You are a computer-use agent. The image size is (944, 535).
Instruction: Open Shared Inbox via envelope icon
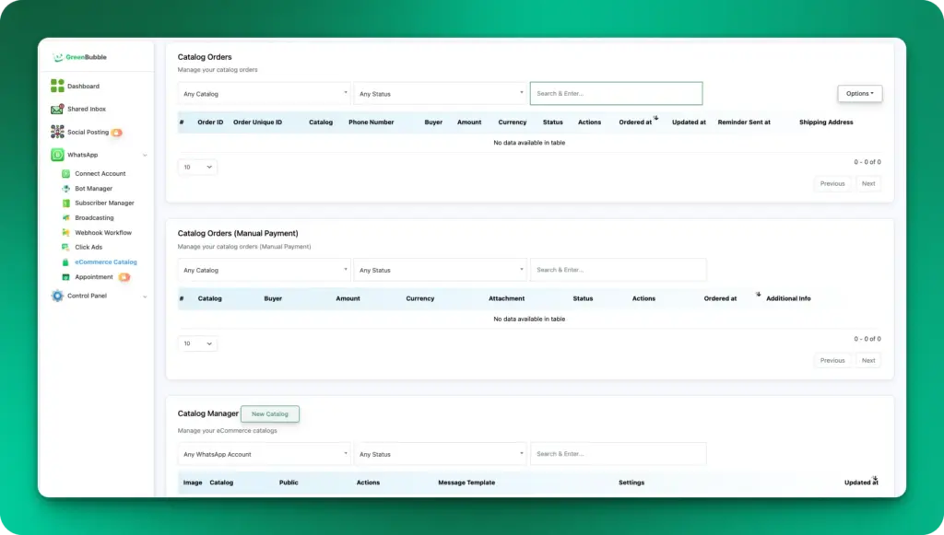tap(57, 109)
